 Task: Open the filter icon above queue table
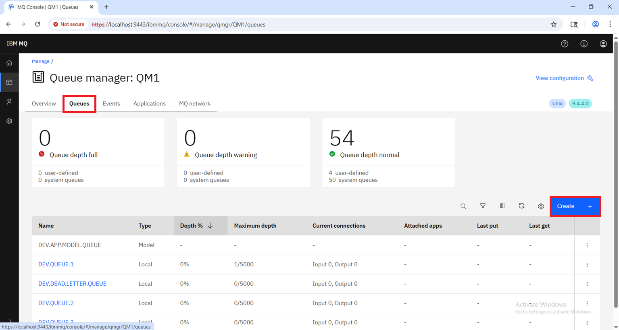(x=483, y=206)
